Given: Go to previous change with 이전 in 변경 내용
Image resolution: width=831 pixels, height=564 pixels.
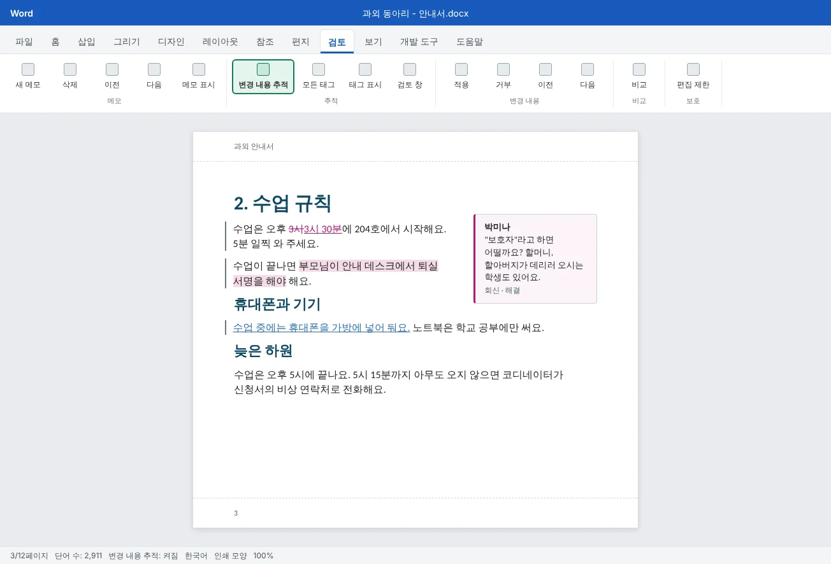Looking at the screenshot, I should point(546,77).
